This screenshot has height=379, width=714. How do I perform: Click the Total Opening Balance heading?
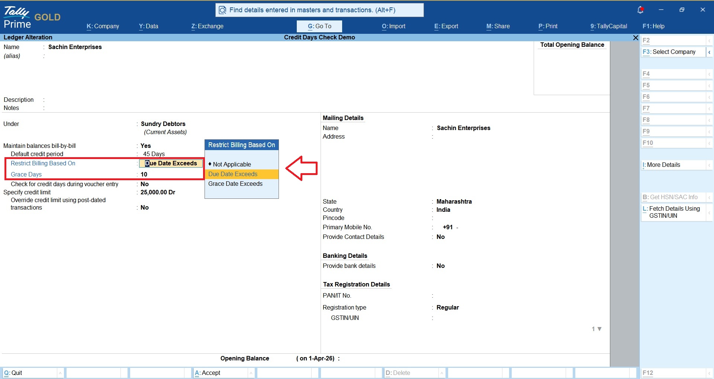tap(572, 45)
